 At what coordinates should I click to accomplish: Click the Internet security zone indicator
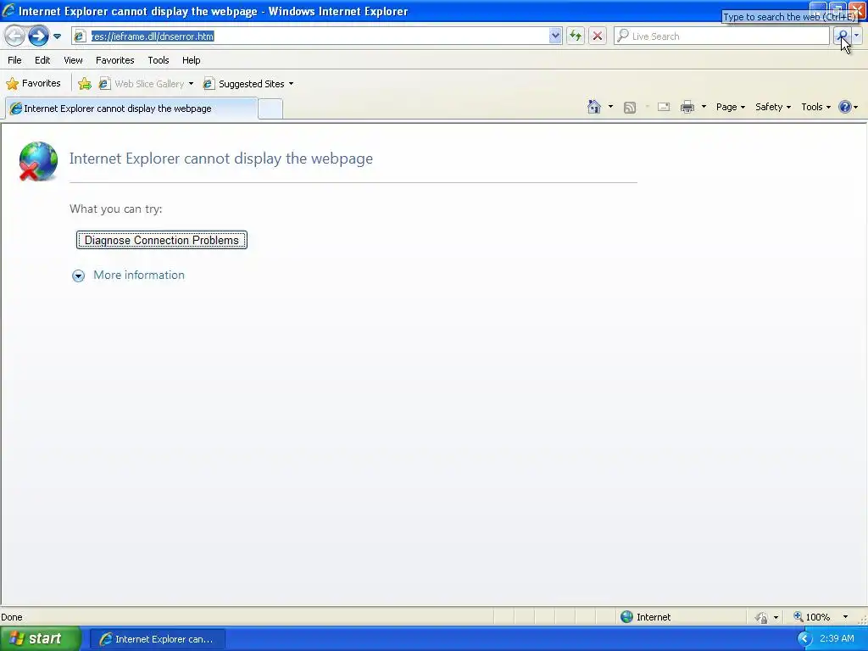(646, 617)
